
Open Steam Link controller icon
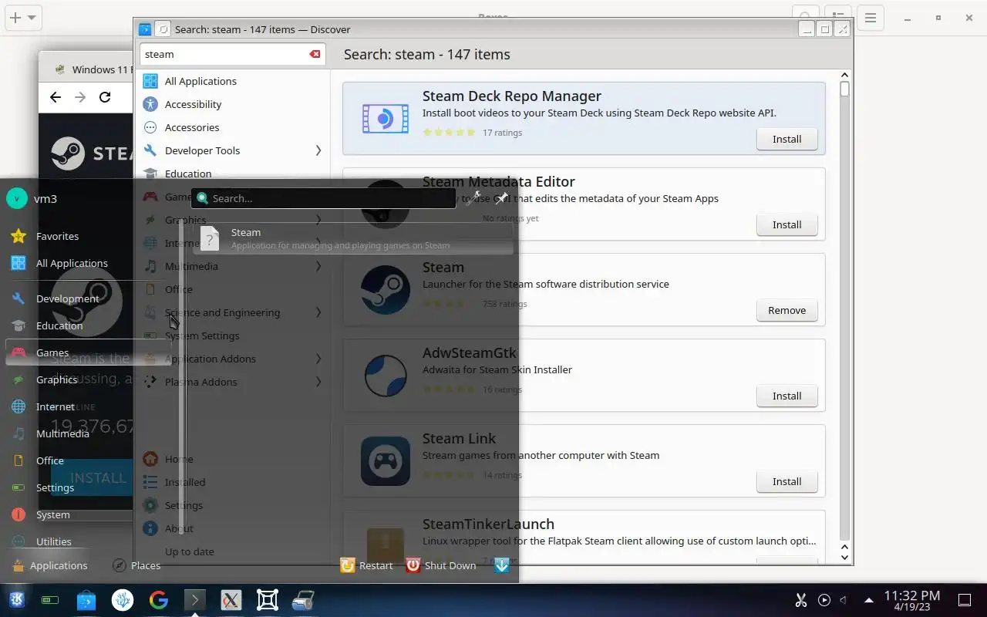point(386,461)
